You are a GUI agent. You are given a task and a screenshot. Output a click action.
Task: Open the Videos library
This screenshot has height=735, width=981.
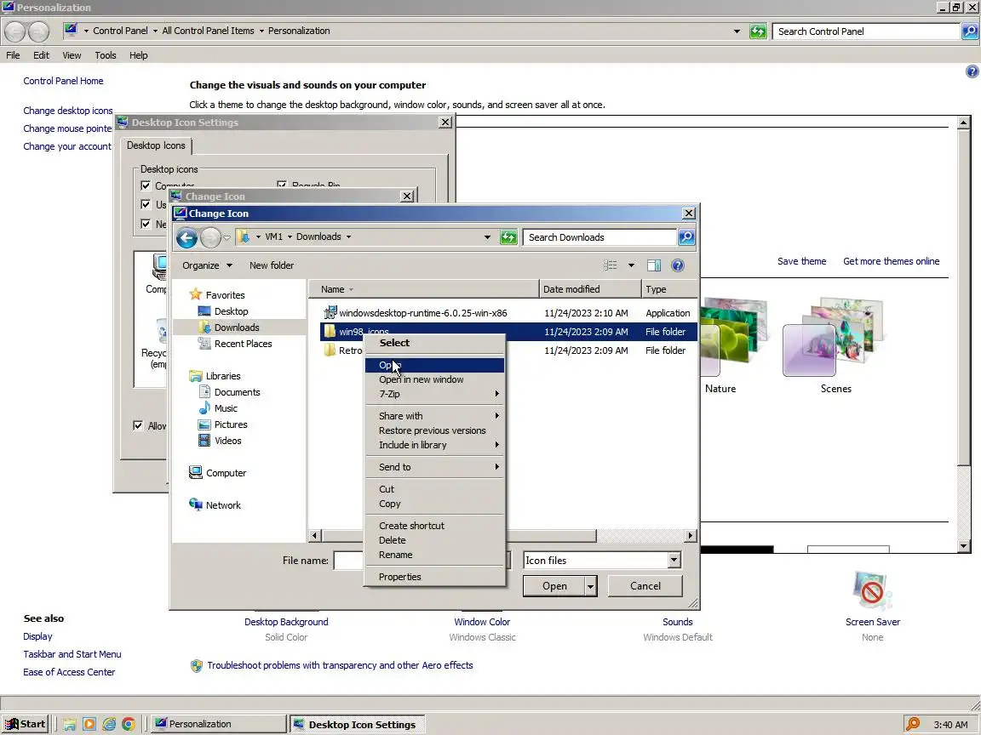click(x=227, y=441)
